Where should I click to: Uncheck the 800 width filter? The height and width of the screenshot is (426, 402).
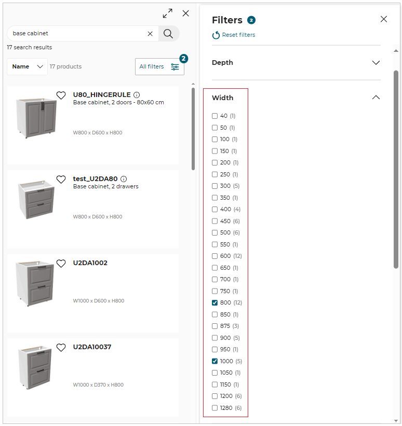click(215, 303)
